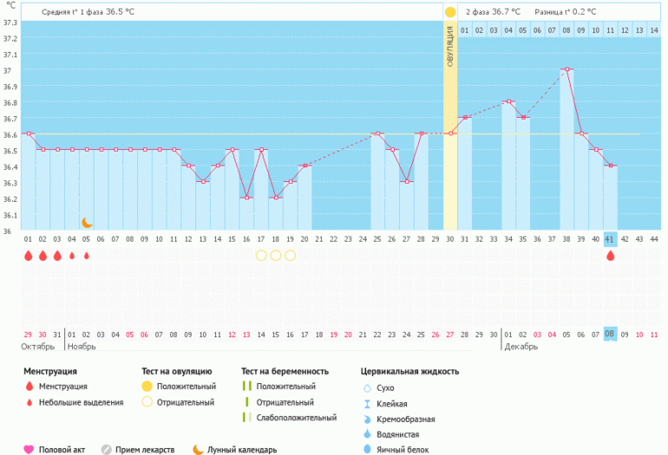Click the Сухо cervical fluid icon
Viewport: 668px width, 455px height.
366,388
